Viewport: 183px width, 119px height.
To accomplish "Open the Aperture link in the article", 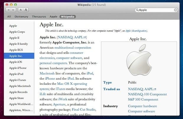I will point(59,105).
